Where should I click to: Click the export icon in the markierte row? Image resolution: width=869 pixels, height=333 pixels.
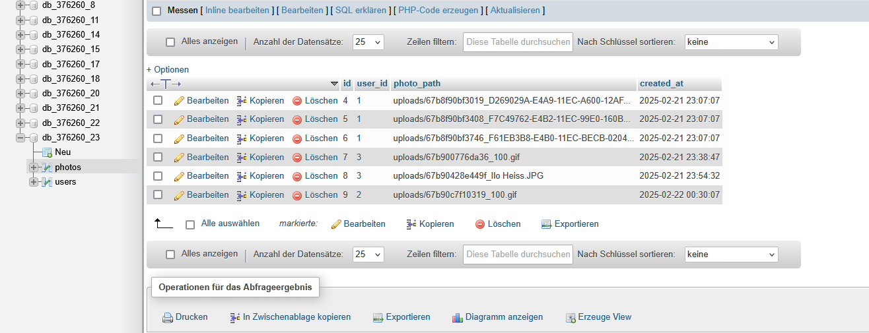pos(546,224)
